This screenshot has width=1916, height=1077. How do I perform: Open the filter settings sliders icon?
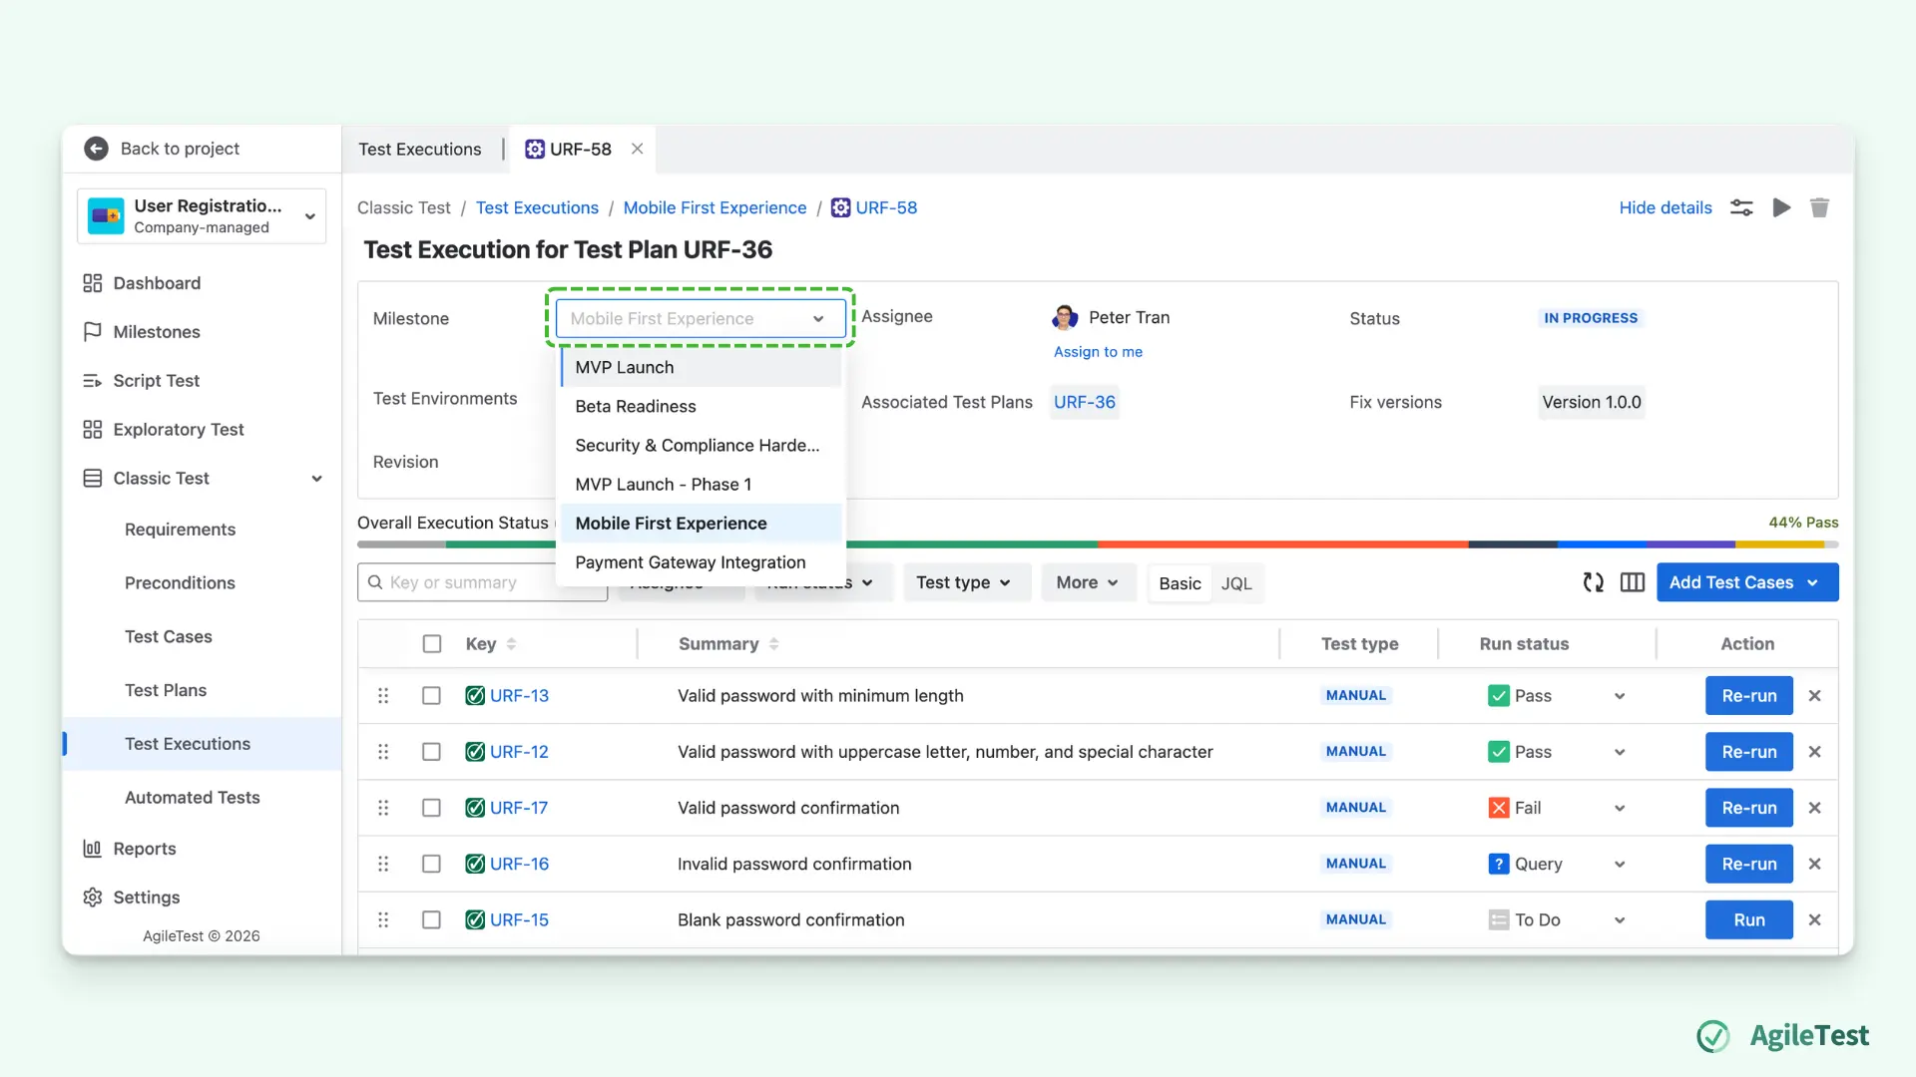[1741, 207]
